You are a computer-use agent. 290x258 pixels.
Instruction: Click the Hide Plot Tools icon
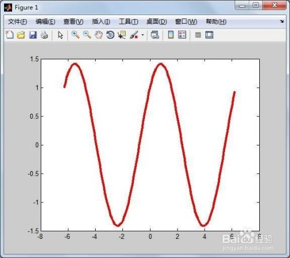pos(198,35)
